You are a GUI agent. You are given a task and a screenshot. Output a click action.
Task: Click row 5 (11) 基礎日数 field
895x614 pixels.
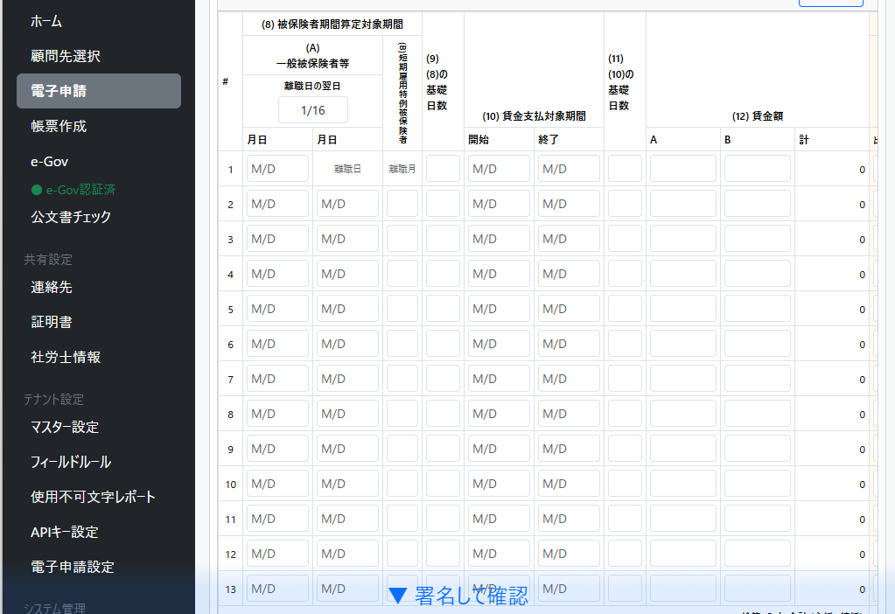(x=625, y=309)
